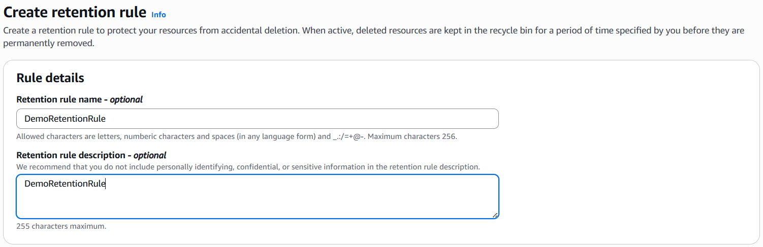The width and height of the screenshot is (763, 247).
Task: Click "permanently removed." at intro paragraph end
Action: [49, 44]
